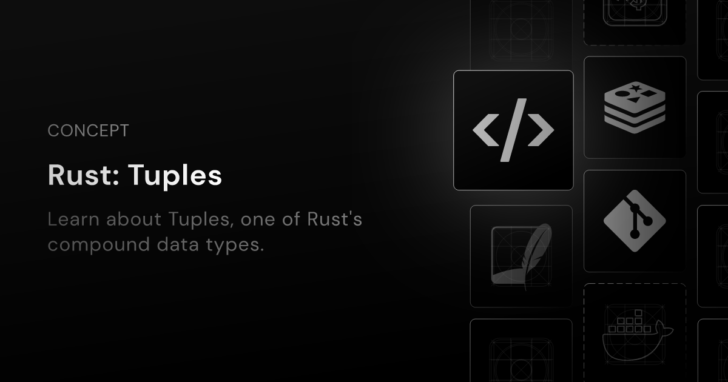728x382 pixels.
Task: Select the empty grid tile below SQLite feather
Action: [521, 350]
